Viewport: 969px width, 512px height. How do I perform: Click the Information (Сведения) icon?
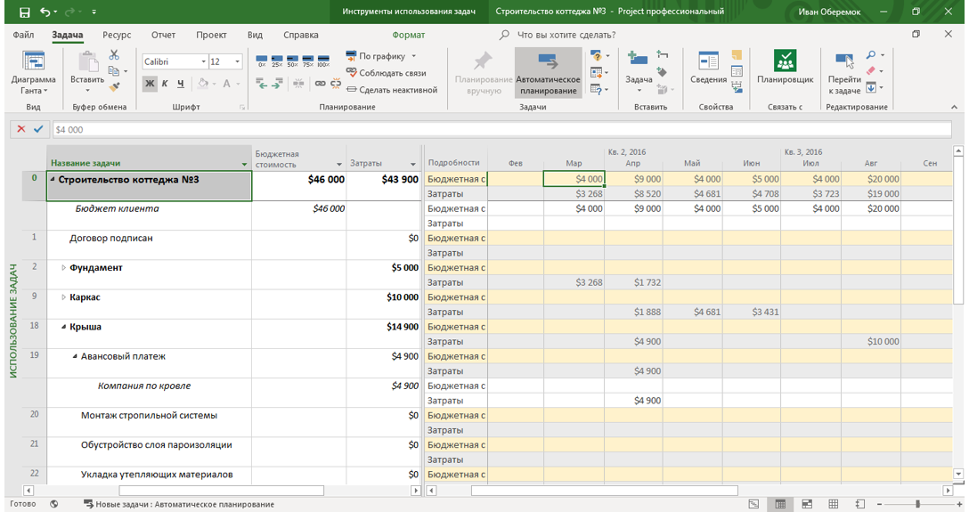(708, 69)
